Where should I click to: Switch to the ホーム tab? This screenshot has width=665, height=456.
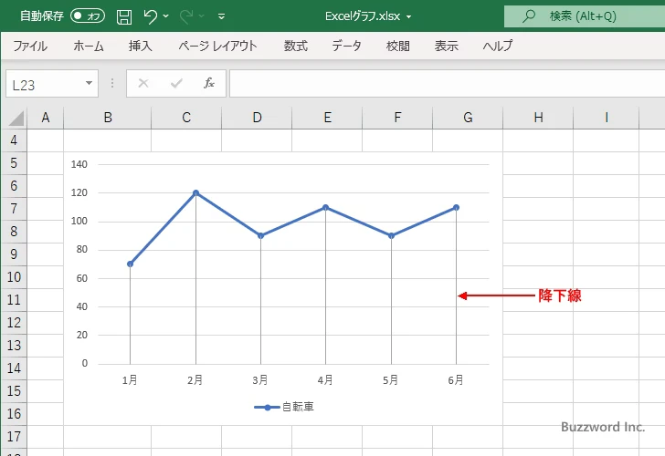click(x=89, y=46)
